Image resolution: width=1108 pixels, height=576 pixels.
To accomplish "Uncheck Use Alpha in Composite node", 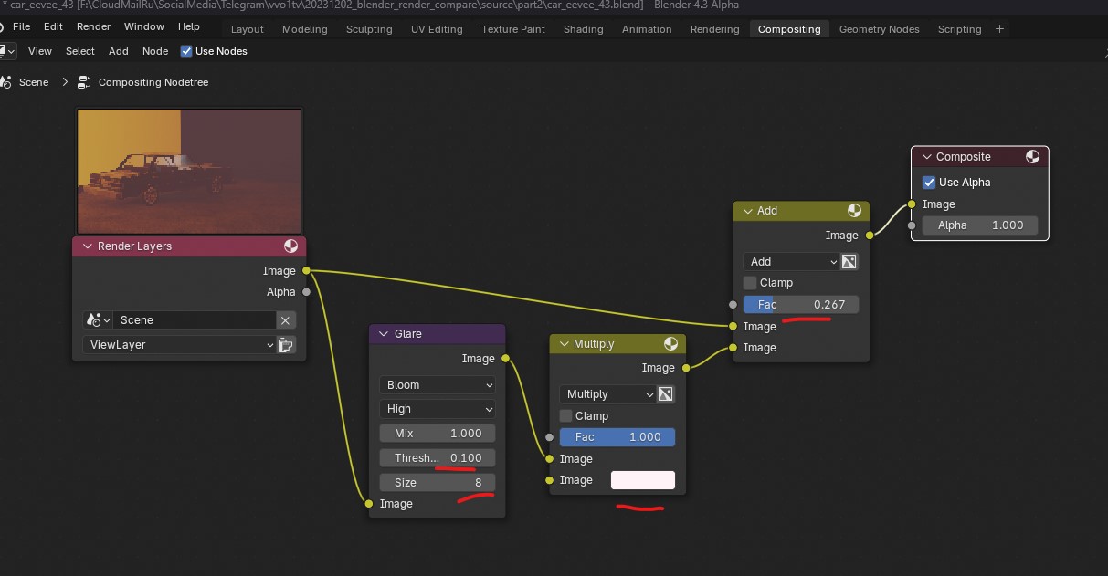I will pyautogui.click(x=929, y=183).
